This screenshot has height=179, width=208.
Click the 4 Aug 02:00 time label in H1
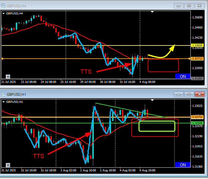click(x=128, y=170)
